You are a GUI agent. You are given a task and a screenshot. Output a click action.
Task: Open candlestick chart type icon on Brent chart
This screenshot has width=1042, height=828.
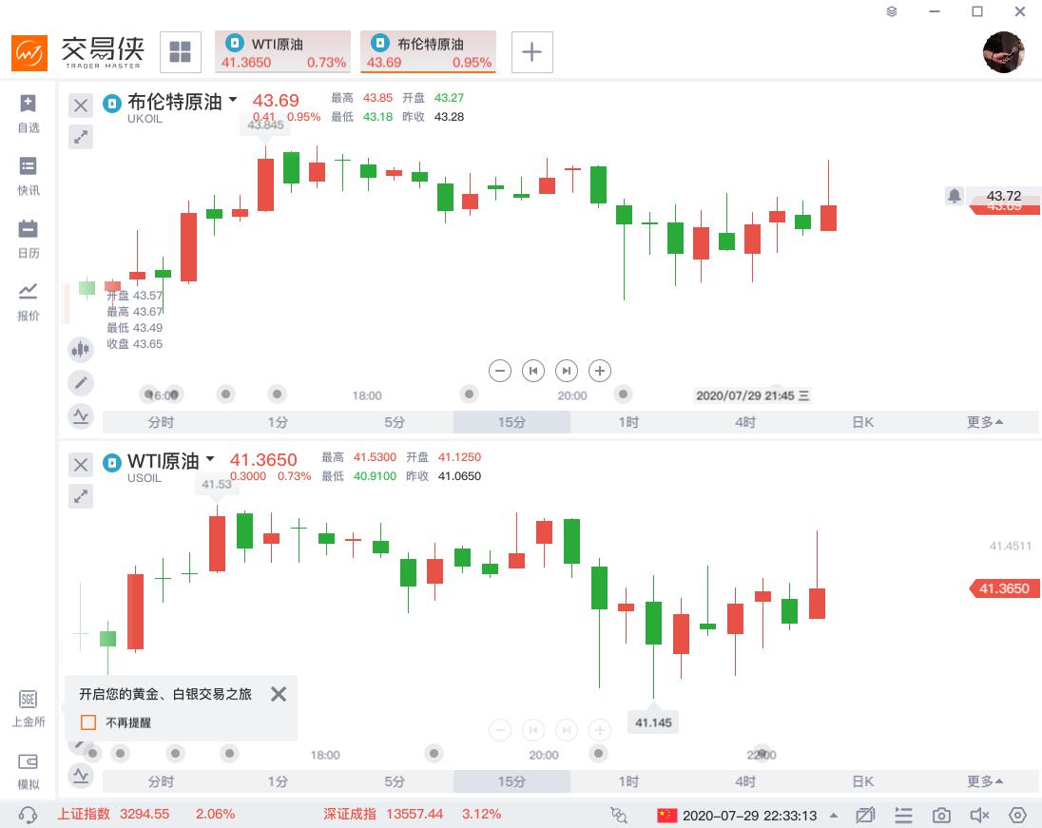pyautogui.click(x=81, y=349)
